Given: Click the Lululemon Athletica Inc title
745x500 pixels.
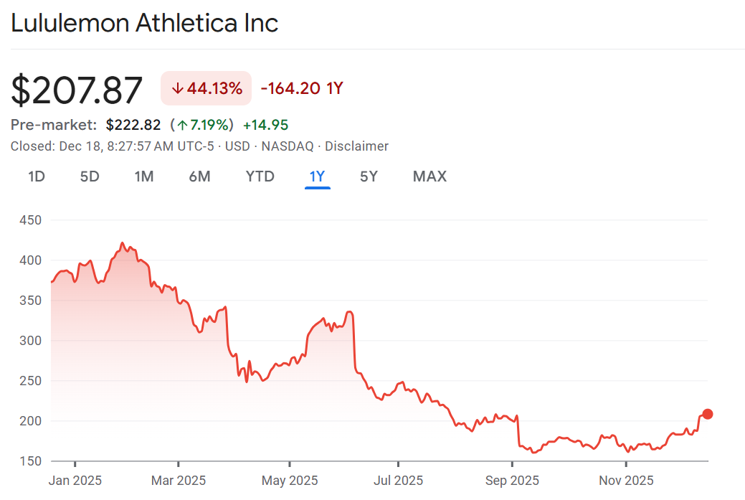Looking at the screenshot, I should pyautogui.click(x=144, y=23).
